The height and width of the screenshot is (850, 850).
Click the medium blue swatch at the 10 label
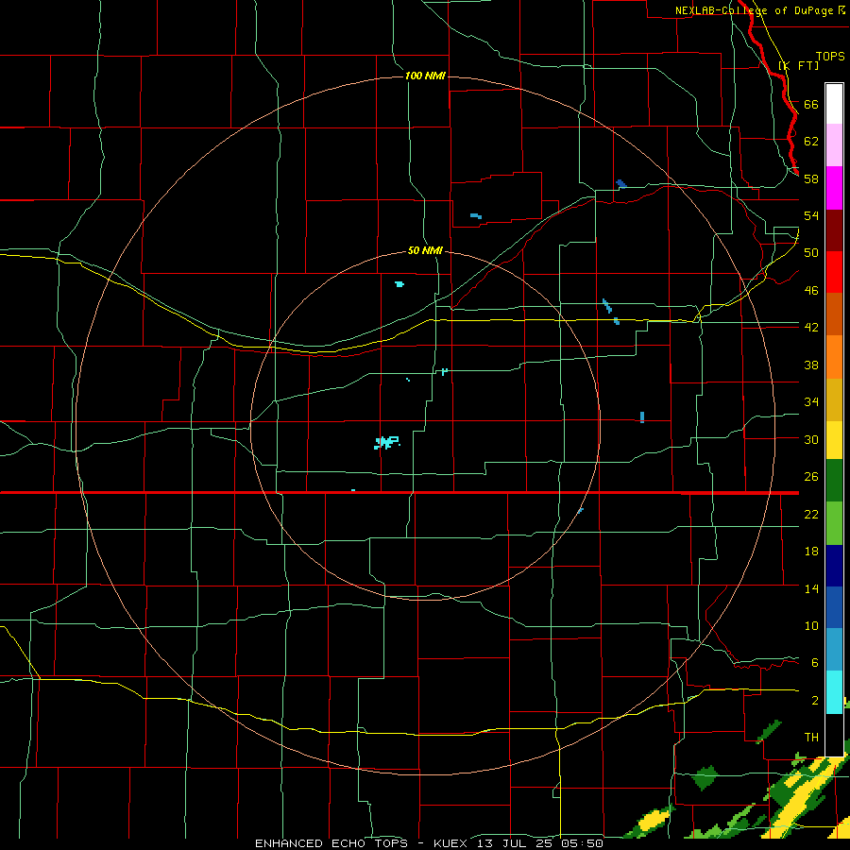(x=834, y=607)
